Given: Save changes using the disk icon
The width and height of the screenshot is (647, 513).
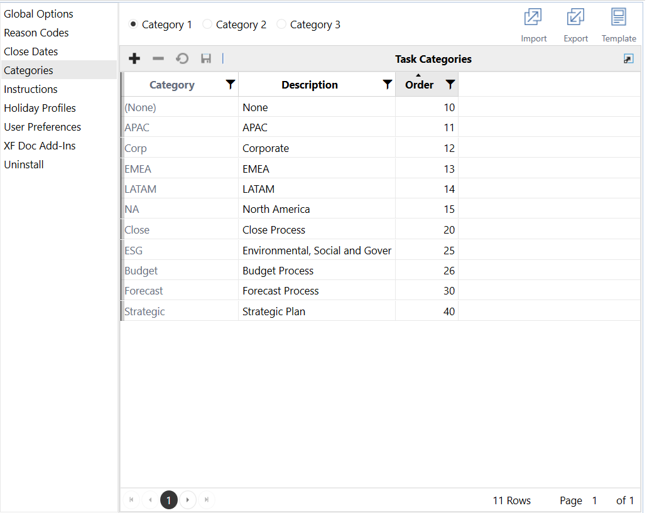Looking at the screenshot, I should [x=206, y=58].
